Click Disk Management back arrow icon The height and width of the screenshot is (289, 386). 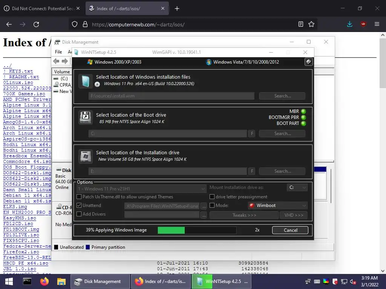(x=56, y=61)
